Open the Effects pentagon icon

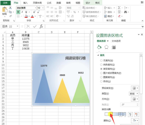point(106,47)
